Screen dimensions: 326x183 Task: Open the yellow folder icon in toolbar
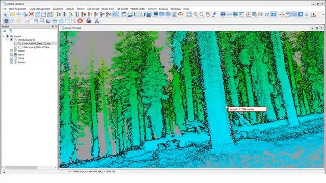[x=12, y=14]
